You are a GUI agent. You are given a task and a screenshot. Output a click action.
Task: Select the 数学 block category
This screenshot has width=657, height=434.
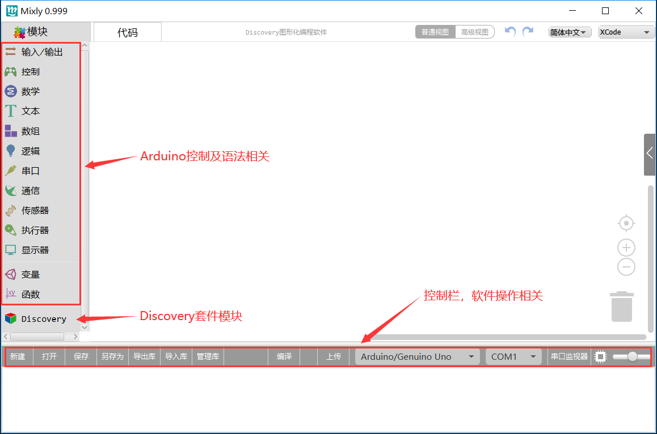click(41, 91)
